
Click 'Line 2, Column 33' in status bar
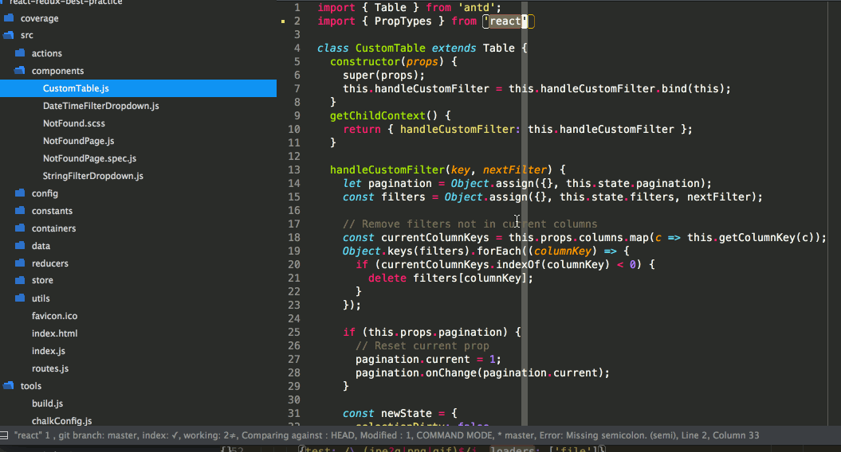721,435
